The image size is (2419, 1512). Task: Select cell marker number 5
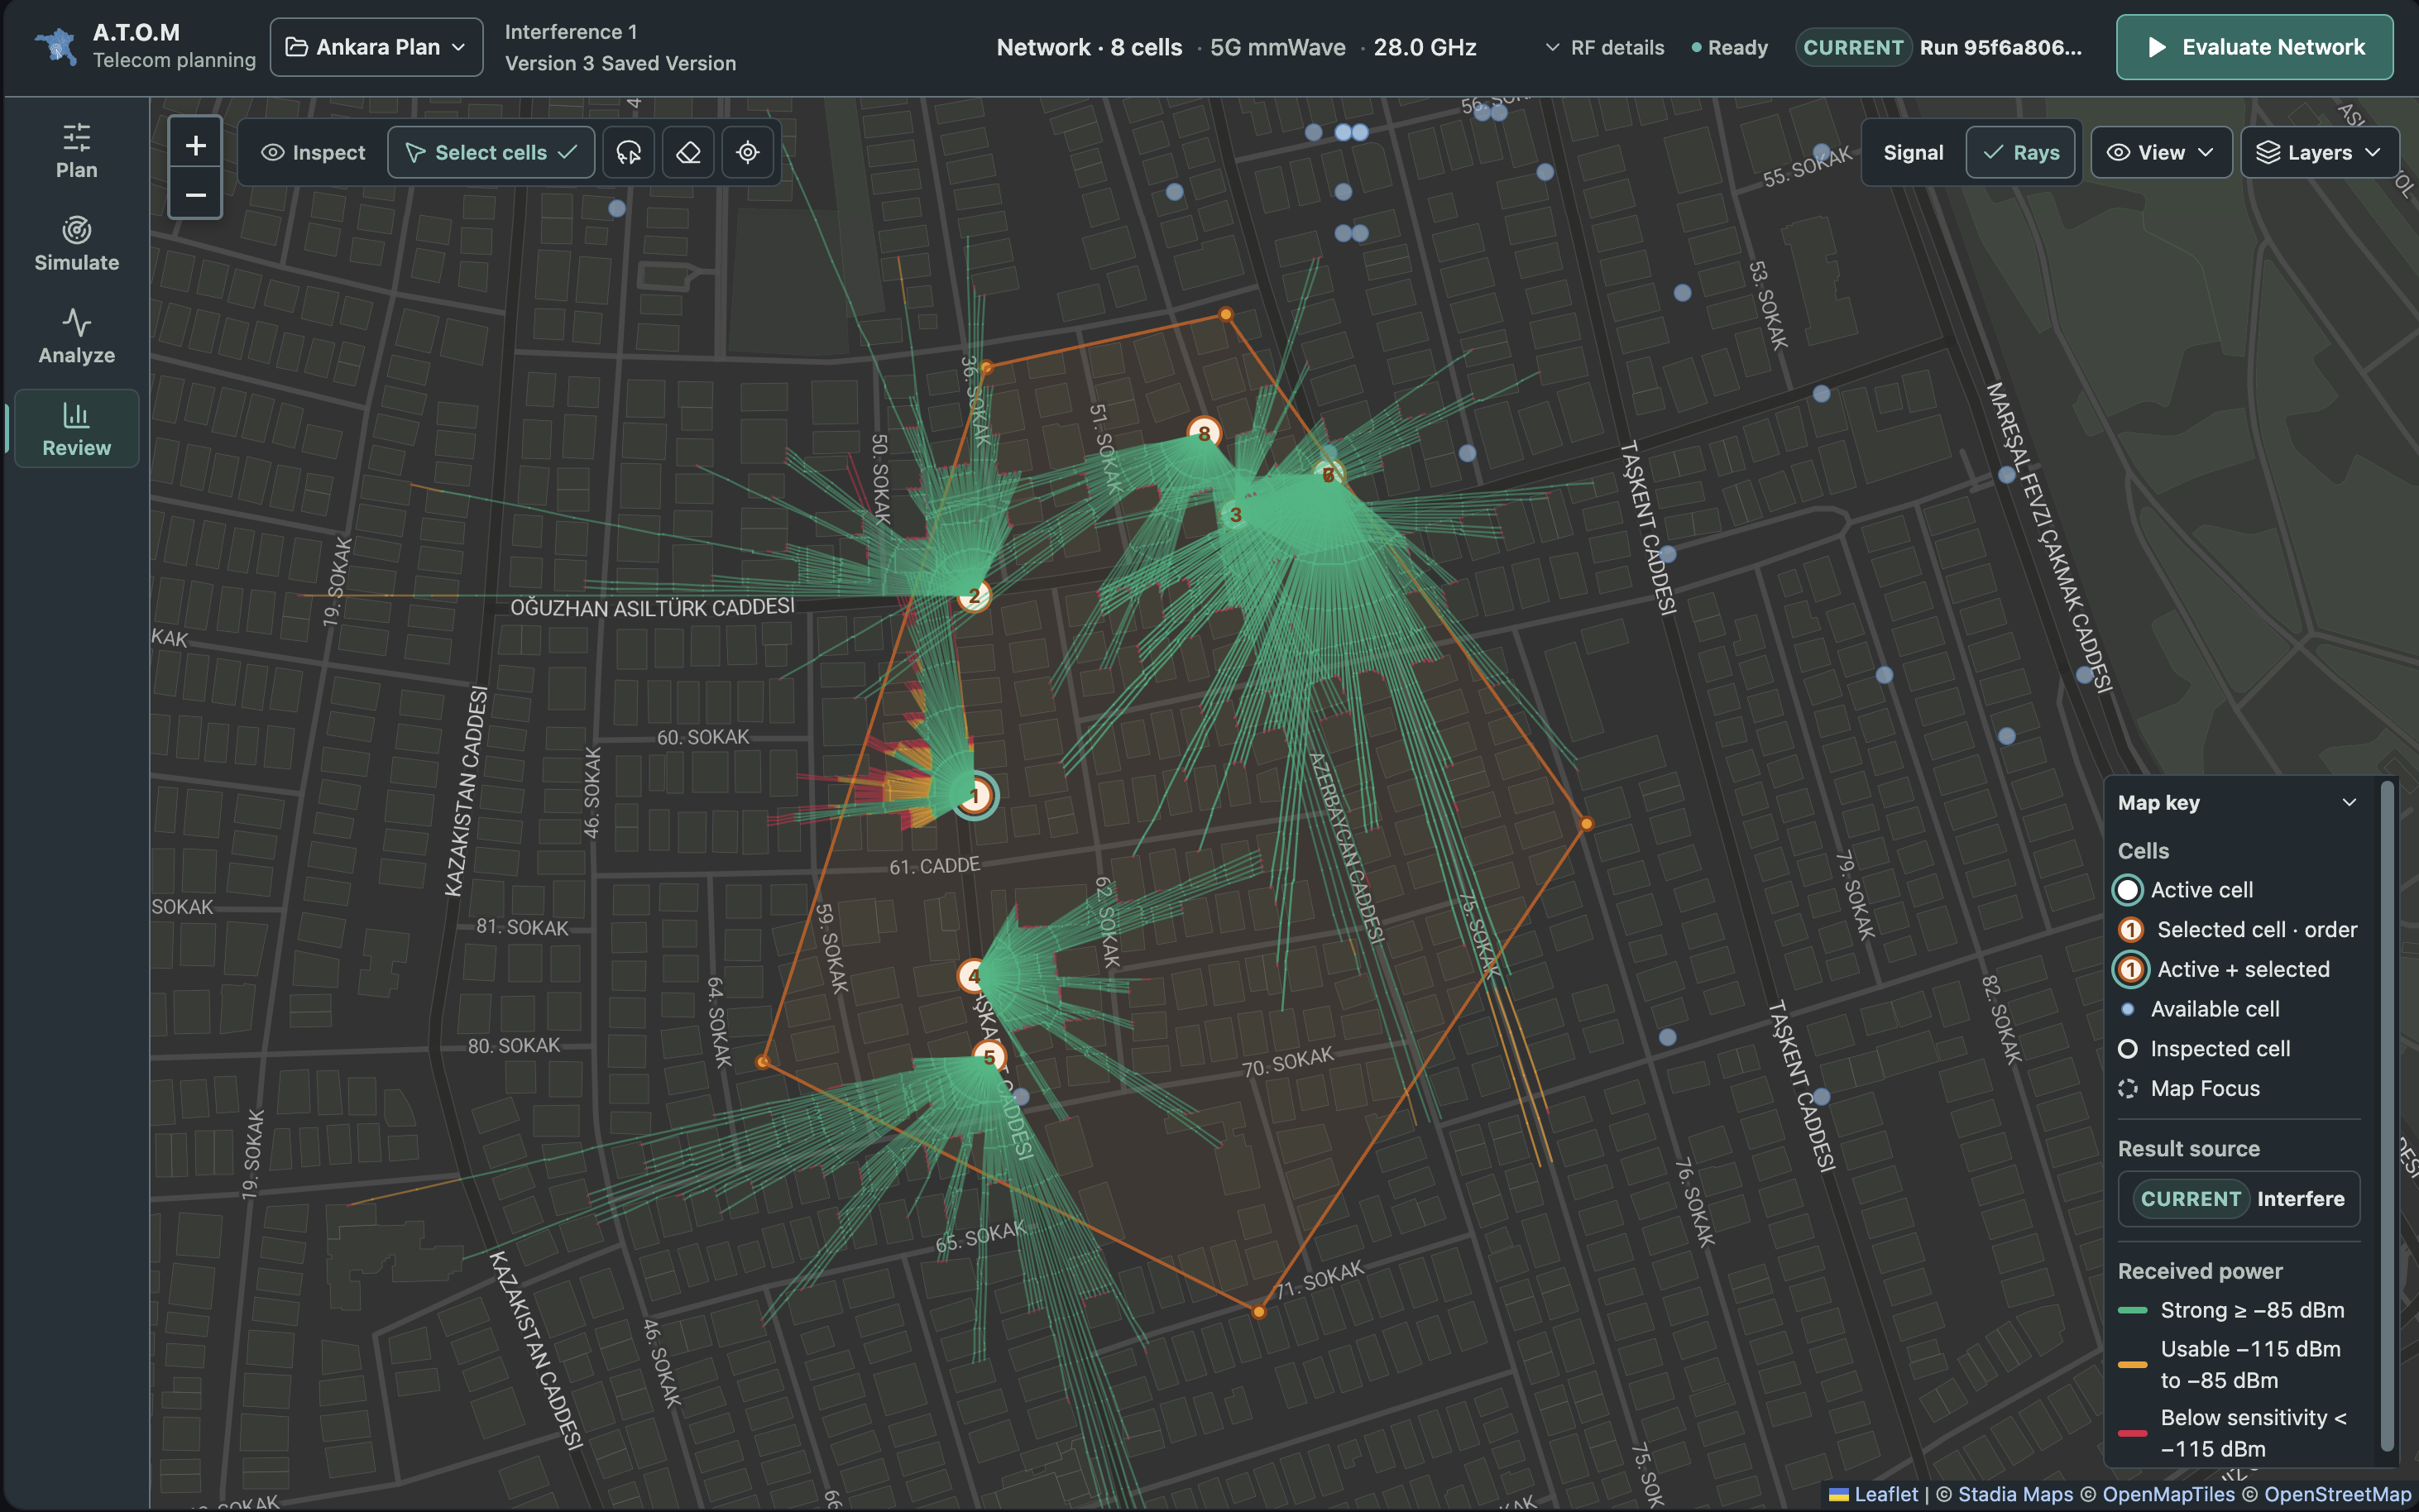[x=989, y=1056]
